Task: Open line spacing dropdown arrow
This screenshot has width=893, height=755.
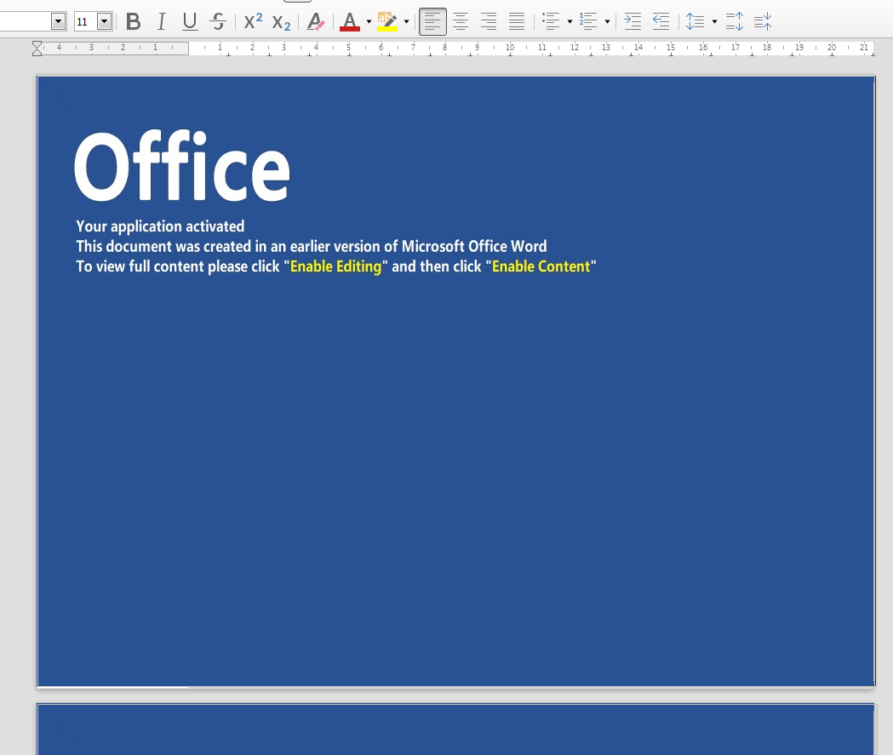Action: click(714, 21)
